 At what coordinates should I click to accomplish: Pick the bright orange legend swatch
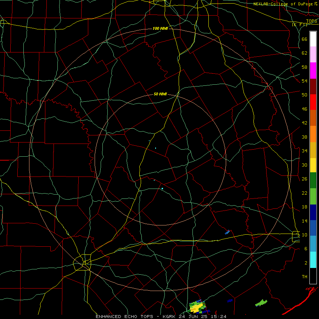point(313,134)
